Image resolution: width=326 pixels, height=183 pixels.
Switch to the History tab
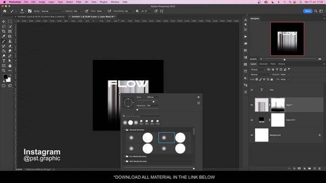pos(282,64)
